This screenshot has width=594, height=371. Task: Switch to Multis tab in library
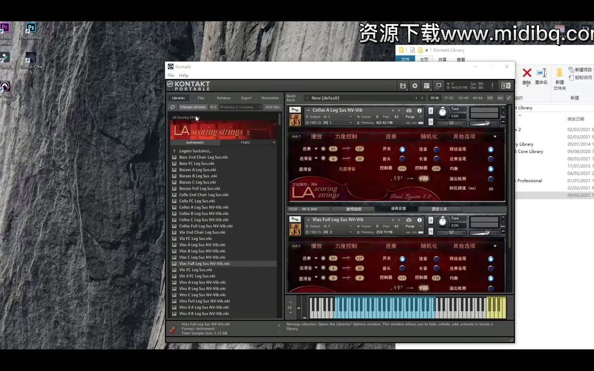245,143
